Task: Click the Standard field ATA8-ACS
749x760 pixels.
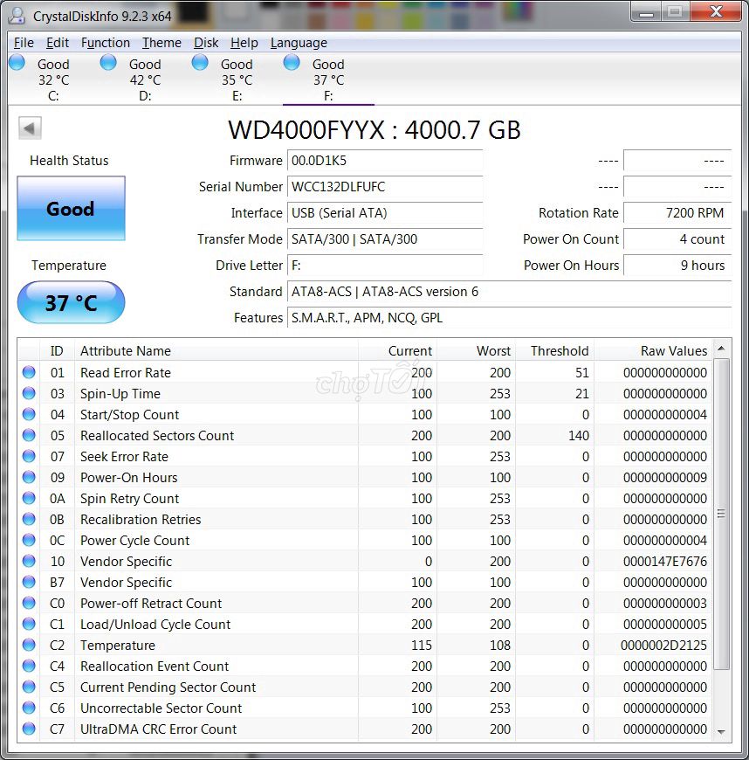Action: point(509,291)
